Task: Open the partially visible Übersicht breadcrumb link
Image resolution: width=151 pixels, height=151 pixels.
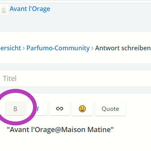Action: [x=11, y=48]
